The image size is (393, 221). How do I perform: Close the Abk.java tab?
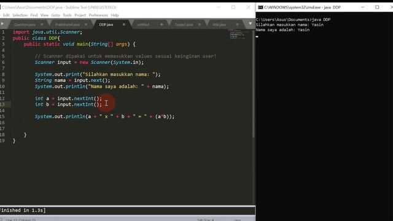coord(237,25)
